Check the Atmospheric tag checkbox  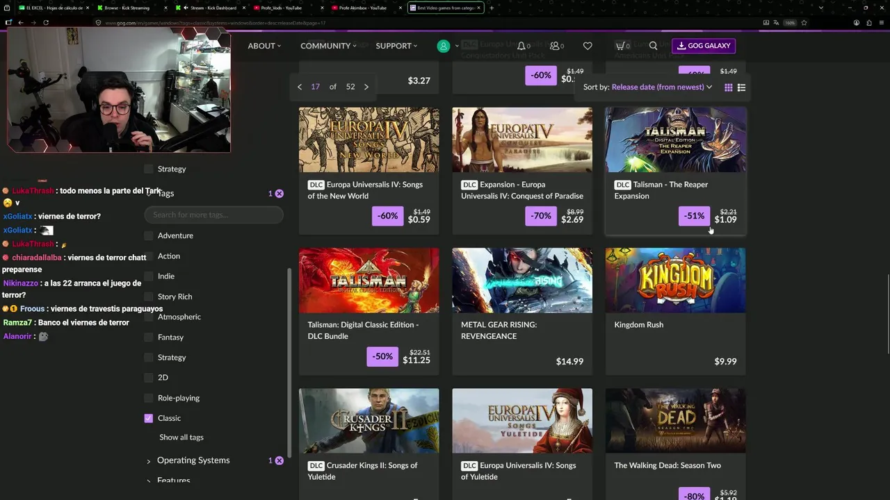pos(148,317)
